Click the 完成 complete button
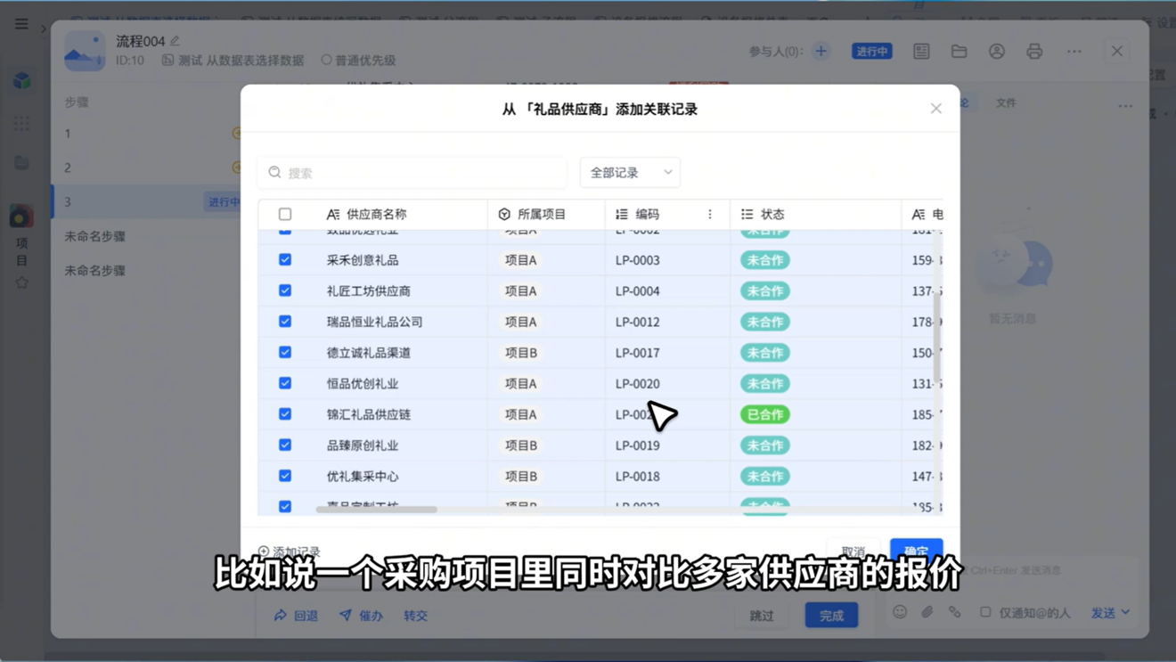The width and height of the screenshot is (1176, 662). pos(832,616)
